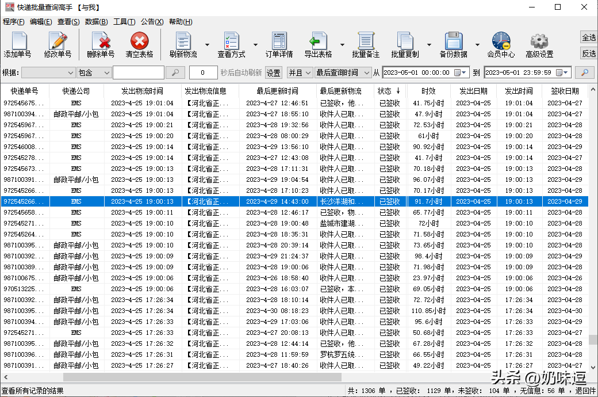Click the 设置 auto-refresh button
Image resolution: width=598 pixels, height=397 pixels.
pyautogui.click(x=274, y=73)
